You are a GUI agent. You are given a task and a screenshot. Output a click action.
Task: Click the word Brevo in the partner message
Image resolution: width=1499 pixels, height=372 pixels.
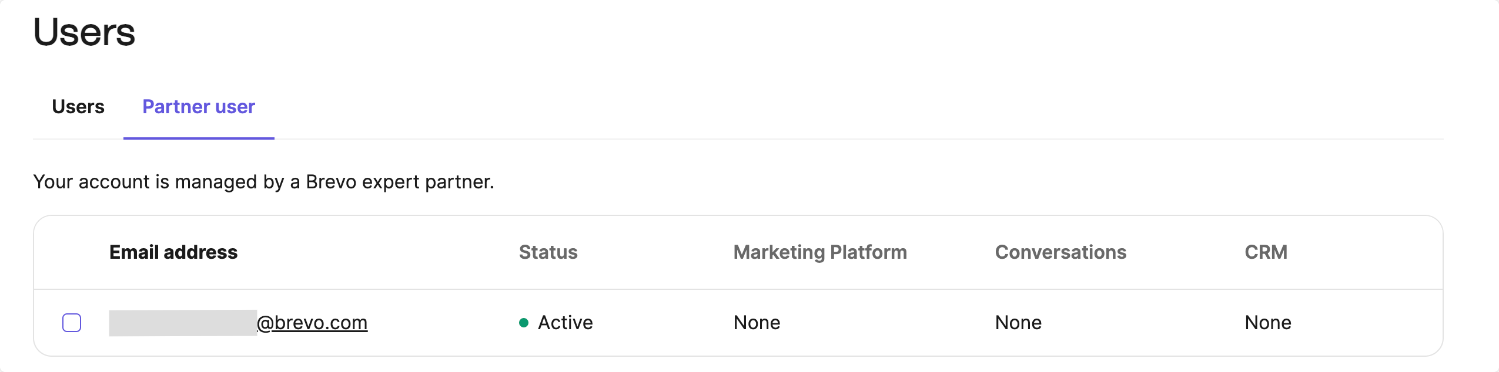[331, 182]
